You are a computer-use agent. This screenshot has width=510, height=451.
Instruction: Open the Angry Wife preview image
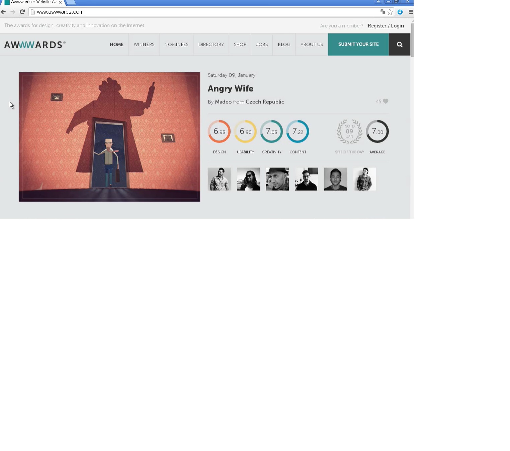click(110, 137)
